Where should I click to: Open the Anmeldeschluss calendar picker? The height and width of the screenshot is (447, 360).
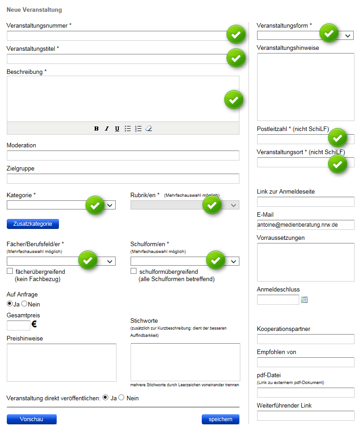pos(304,299)
